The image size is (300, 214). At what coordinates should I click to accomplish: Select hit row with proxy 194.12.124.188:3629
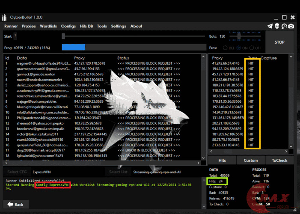tap(249, 69)
